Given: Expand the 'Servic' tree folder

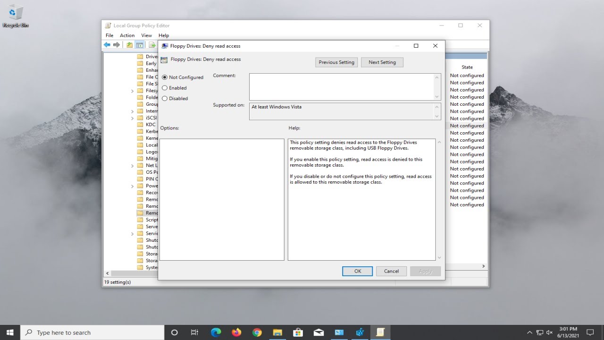Looking at the screenshot, I should tap(133, 234).
